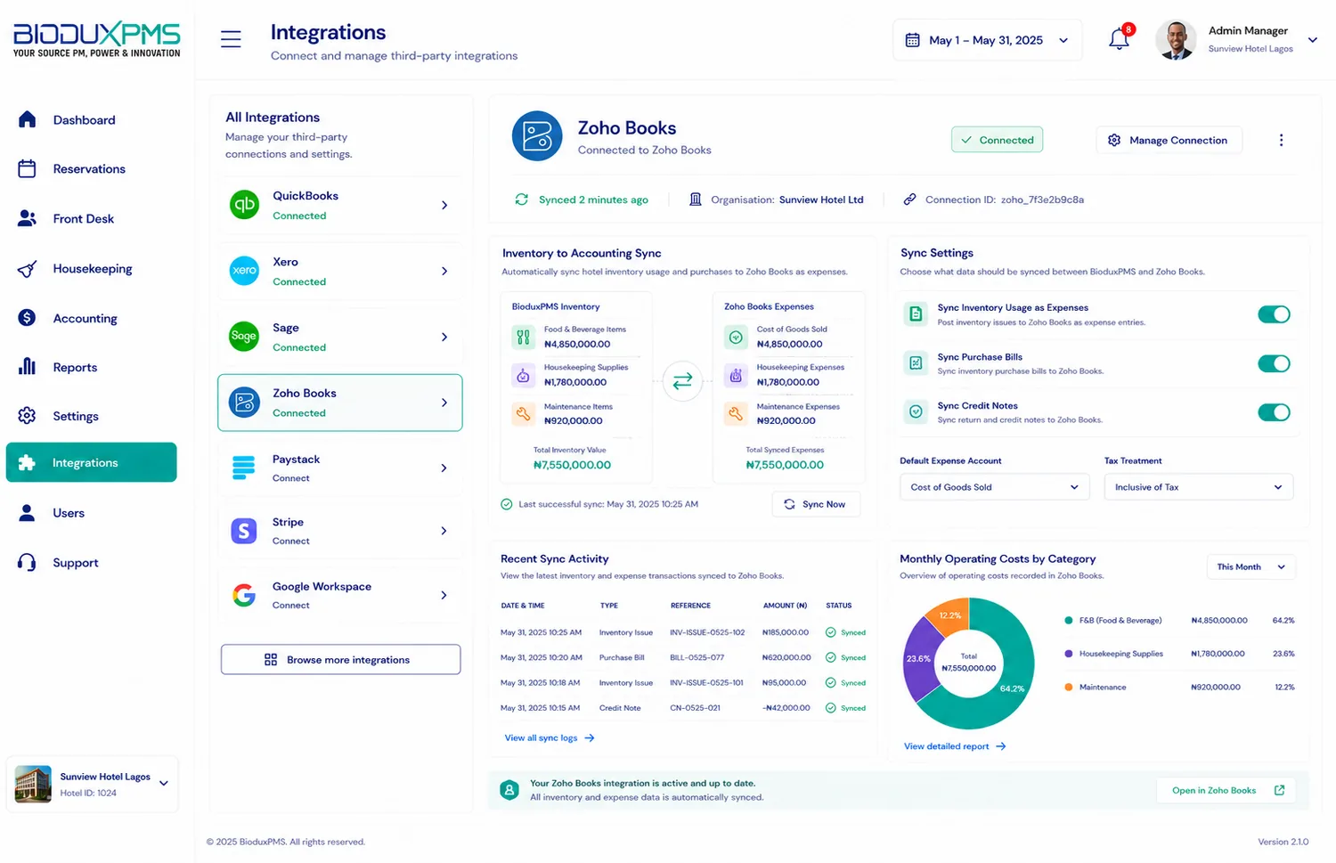Image resolution: width=1336 pixels, height=863 pixels.
Task: Click the Stripe logo icon
Action: (244, 531)
